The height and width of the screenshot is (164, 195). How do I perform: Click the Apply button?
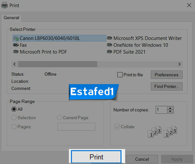click(177, 159)
